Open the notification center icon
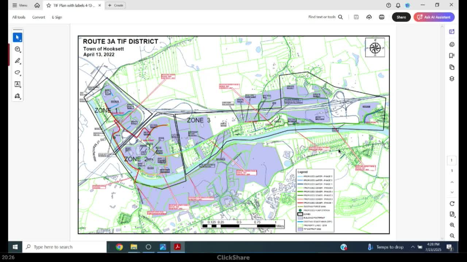This screenshot has height=262, width=467. click(449, 247)
